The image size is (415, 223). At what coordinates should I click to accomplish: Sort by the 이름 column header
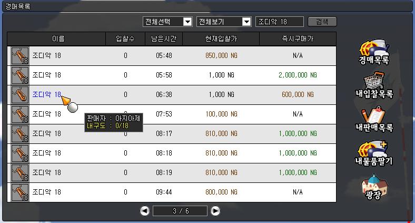click(57, 39)
